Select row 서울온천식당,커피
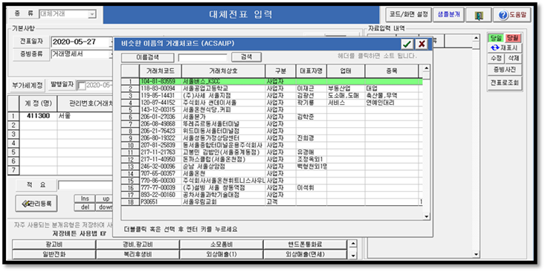545x272 pixels. point(272,109)
